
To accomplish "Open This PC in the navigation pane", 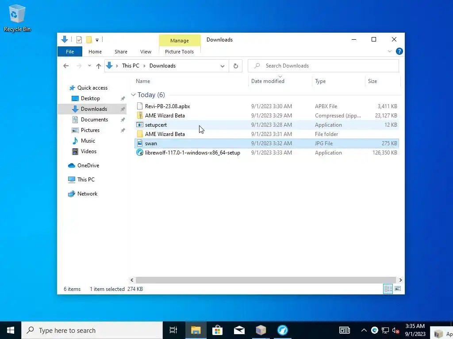I will click(x=86, y=180).
